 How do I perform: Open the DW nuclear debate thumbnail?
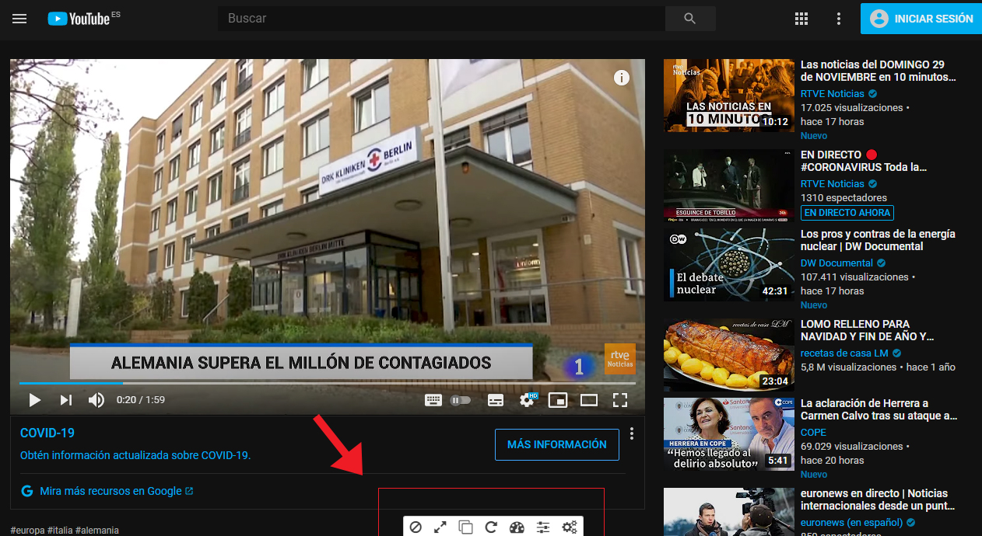click(729, 263)
